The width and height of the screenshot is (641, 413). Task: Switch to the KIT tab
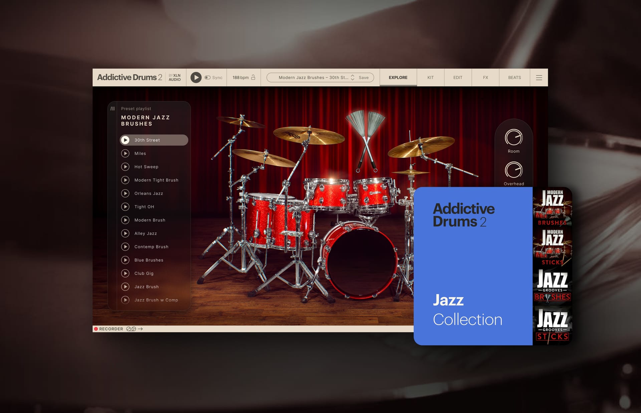430,78
